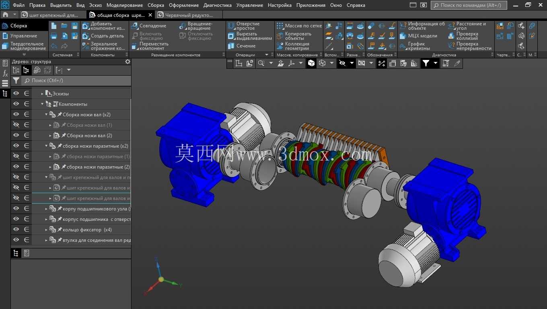Click the orientation axes icon in view toolbar
The height and width of the screenshot is (309, 547).
pyautogui.click(x=291, y=63)
